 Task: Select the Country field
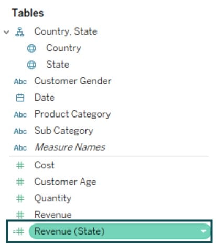click(x=63, y=48)
